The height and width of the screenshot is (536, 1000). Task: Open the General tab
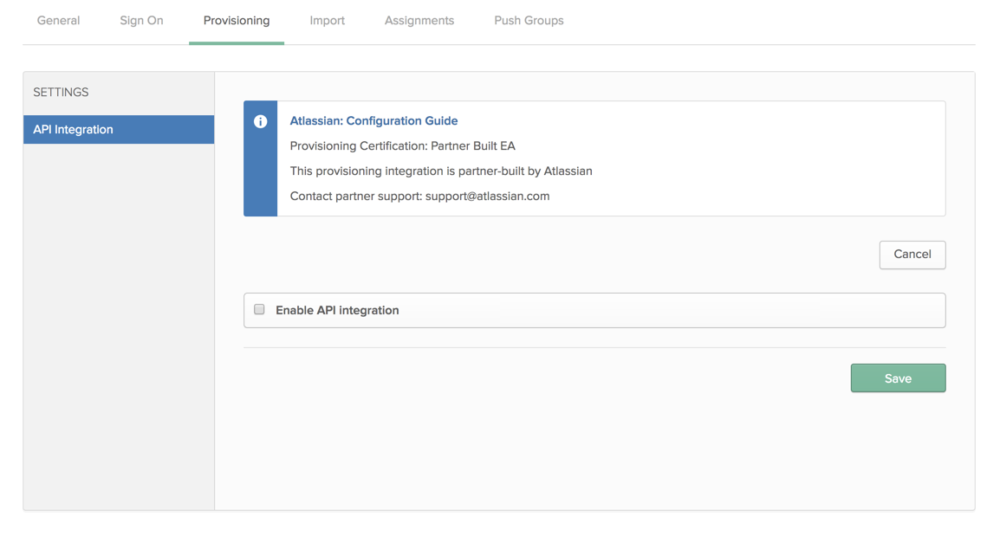tap(58, 21)
